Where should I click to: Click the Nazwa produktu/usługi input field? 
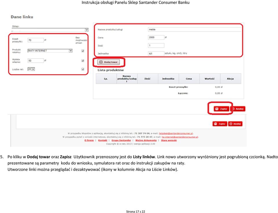(x=195, y=30)
